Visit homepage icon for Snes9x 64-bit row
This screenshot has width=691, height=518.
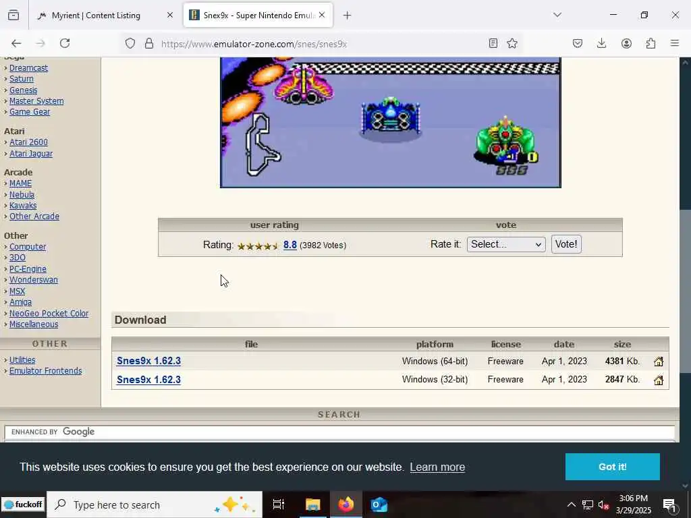[659, 362]
